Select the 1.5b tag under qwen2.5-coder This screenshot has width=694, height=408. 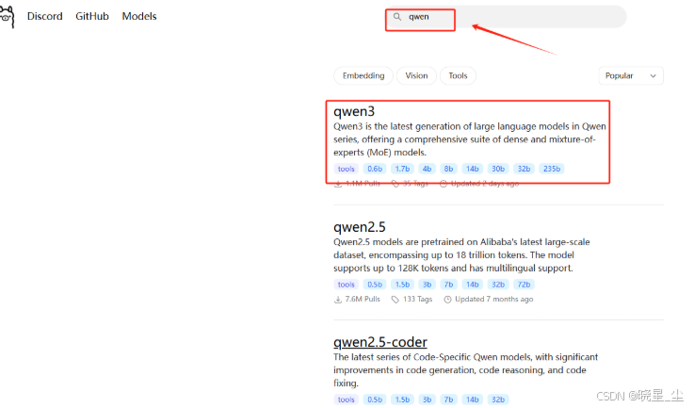click(402, 400)
